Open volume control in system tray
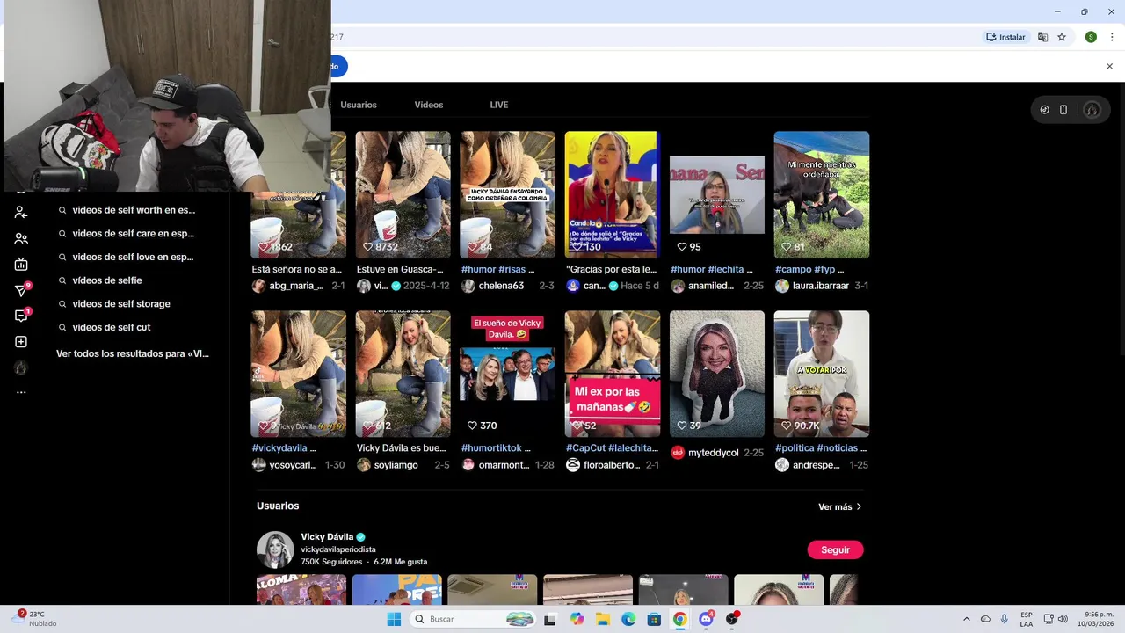 click(1063, 619)
